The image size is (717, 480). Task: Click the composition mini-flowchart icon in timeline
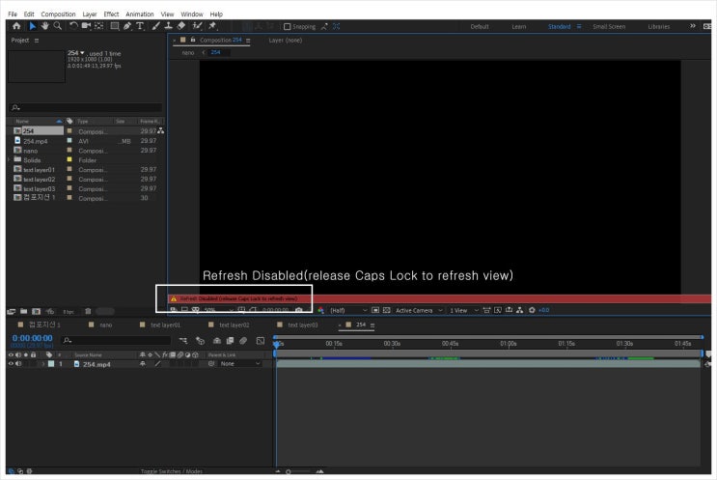(183, 340)
